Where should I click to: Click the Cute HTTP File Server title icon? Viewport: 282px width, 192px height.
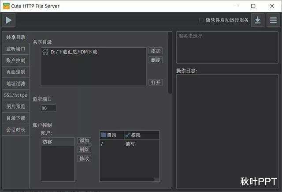click(x=6, y=6)
